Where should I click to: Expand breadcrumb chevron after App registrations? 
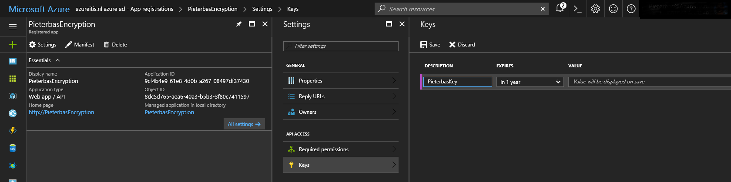point(181,9)
